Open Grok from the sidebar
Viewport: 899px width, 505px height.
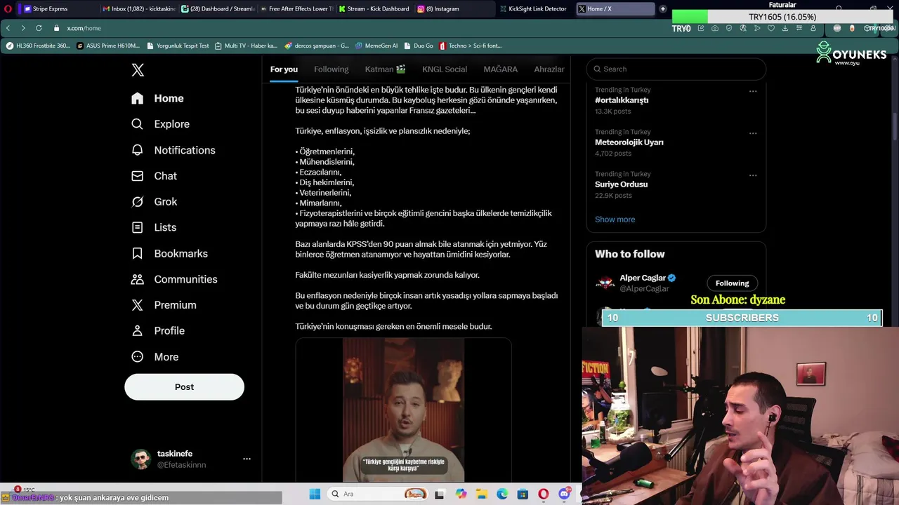[155, 202]
